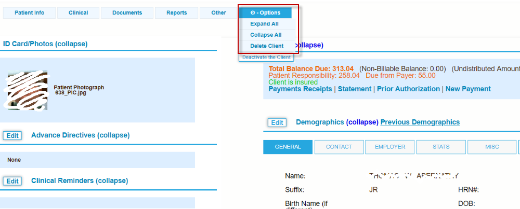Open the Options gear menu
520x209 pixels.
click(265, 13)
